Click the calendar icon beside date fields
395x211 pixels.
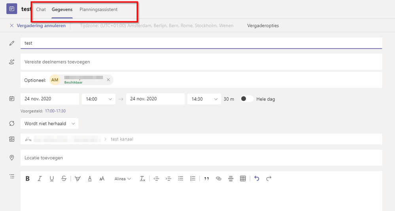point(12,99)
